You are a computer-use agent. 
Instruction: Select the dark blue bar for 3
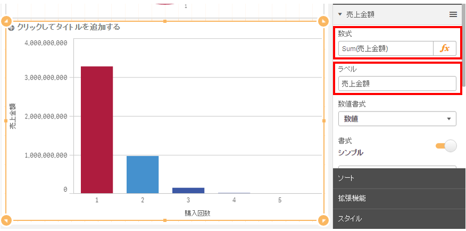188,190
